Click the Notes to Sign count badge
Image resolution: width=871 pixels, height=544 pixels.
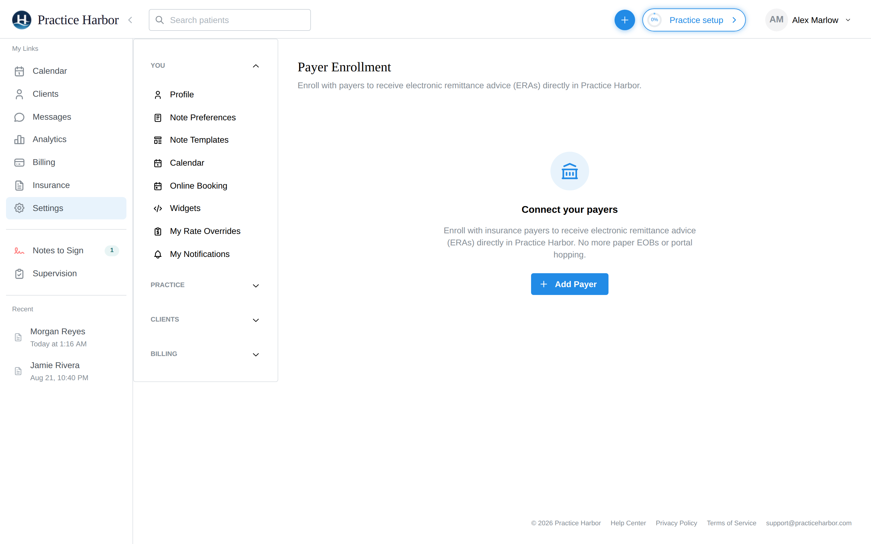[x=112, y=251]
